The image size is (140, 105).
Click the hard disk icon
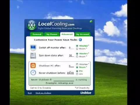click(33, 56)
